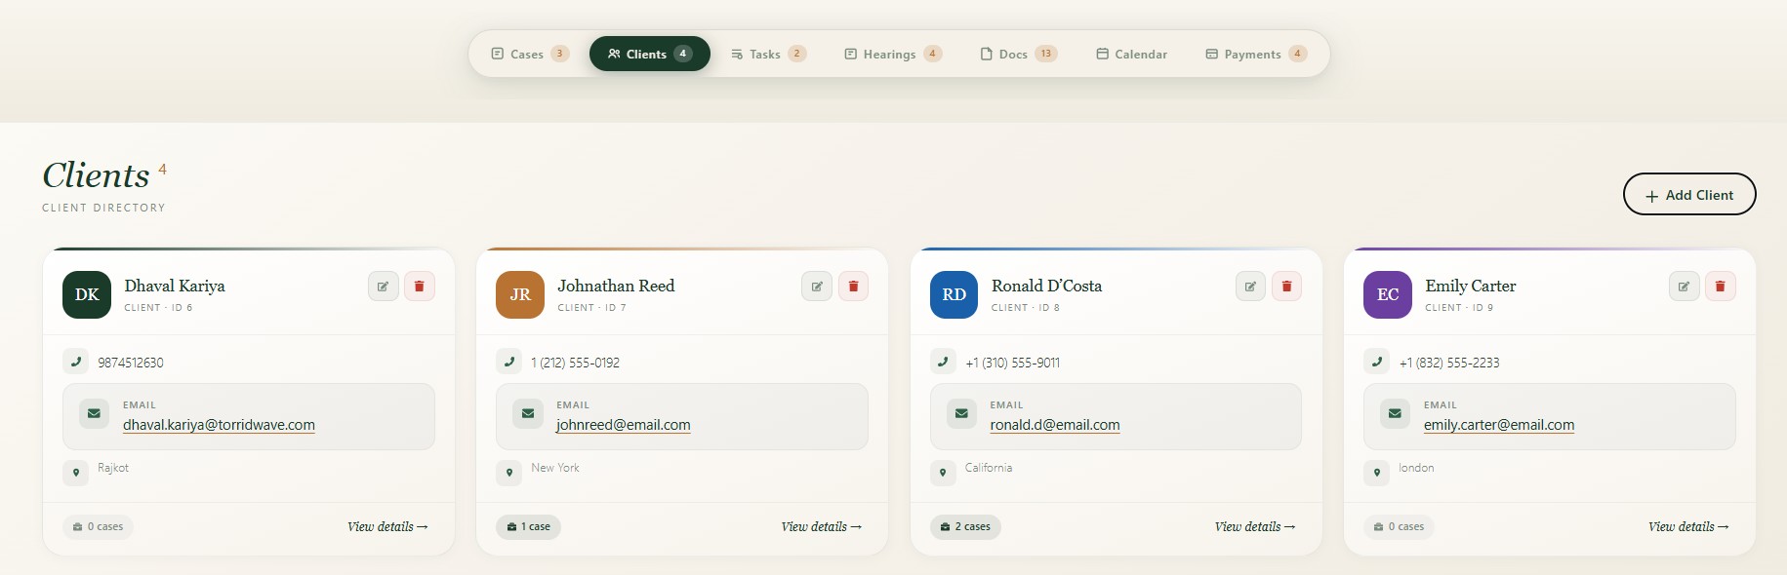Viewport: 1787px width, 575px height.
Task: Open email johnreed@email.com
Action: [x=624, y=425]
